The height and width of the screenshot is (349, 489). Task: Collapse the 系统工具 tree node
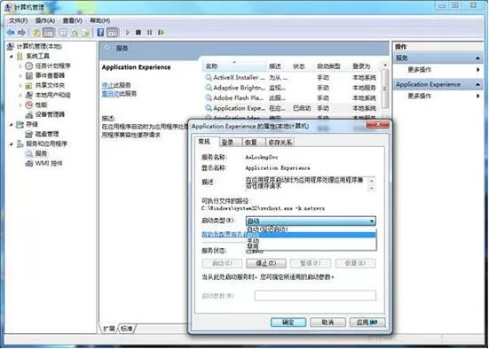point(12,57)
